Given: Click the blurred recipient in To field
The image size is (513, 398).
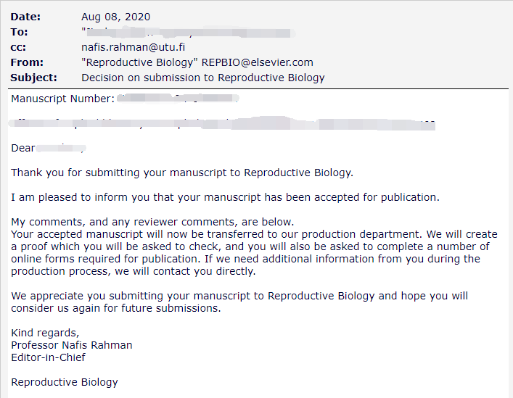Looking at the screenshot, I should click(187, 33).
